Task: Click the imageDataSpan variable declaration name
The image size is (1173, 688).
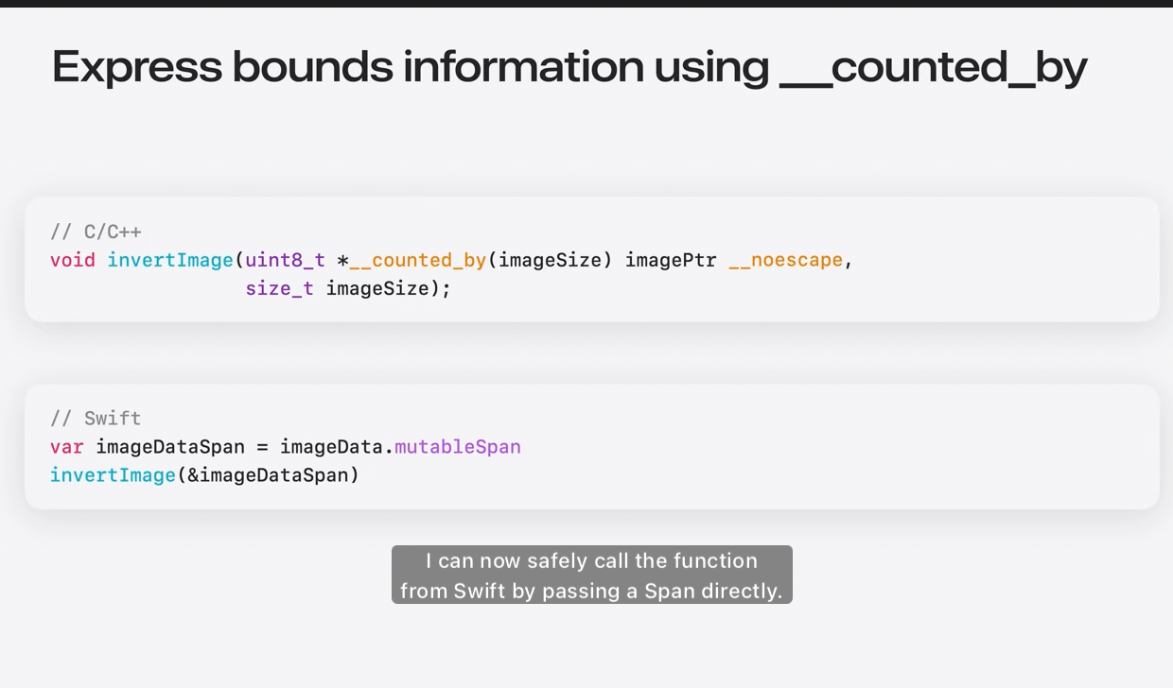Action: click(170, 446)
